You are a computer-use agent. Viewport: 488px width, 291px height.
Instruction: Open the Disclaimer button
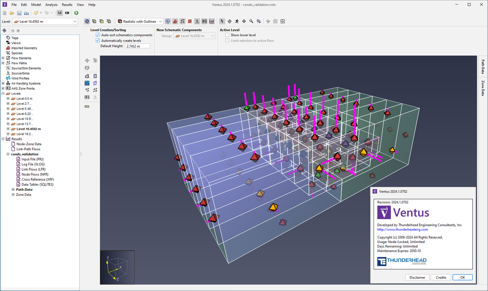417,277
